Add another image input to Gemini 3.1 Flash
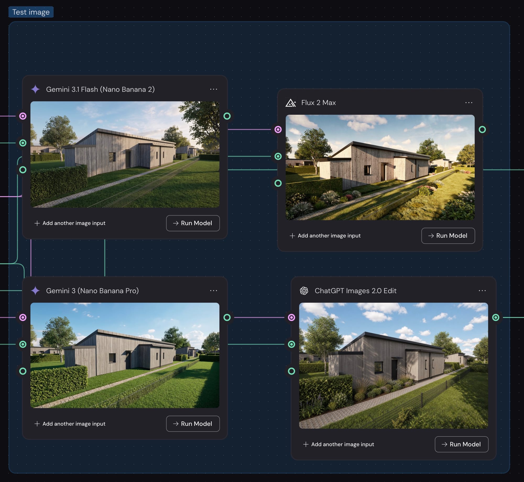Screen dimensions: 524x482 (x=70, y=223)
